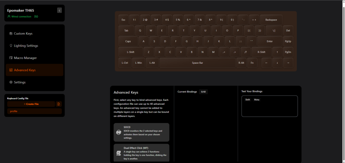The image size is (345, 163).
Task: Select the Q key
Action: [x=140, y=31]
